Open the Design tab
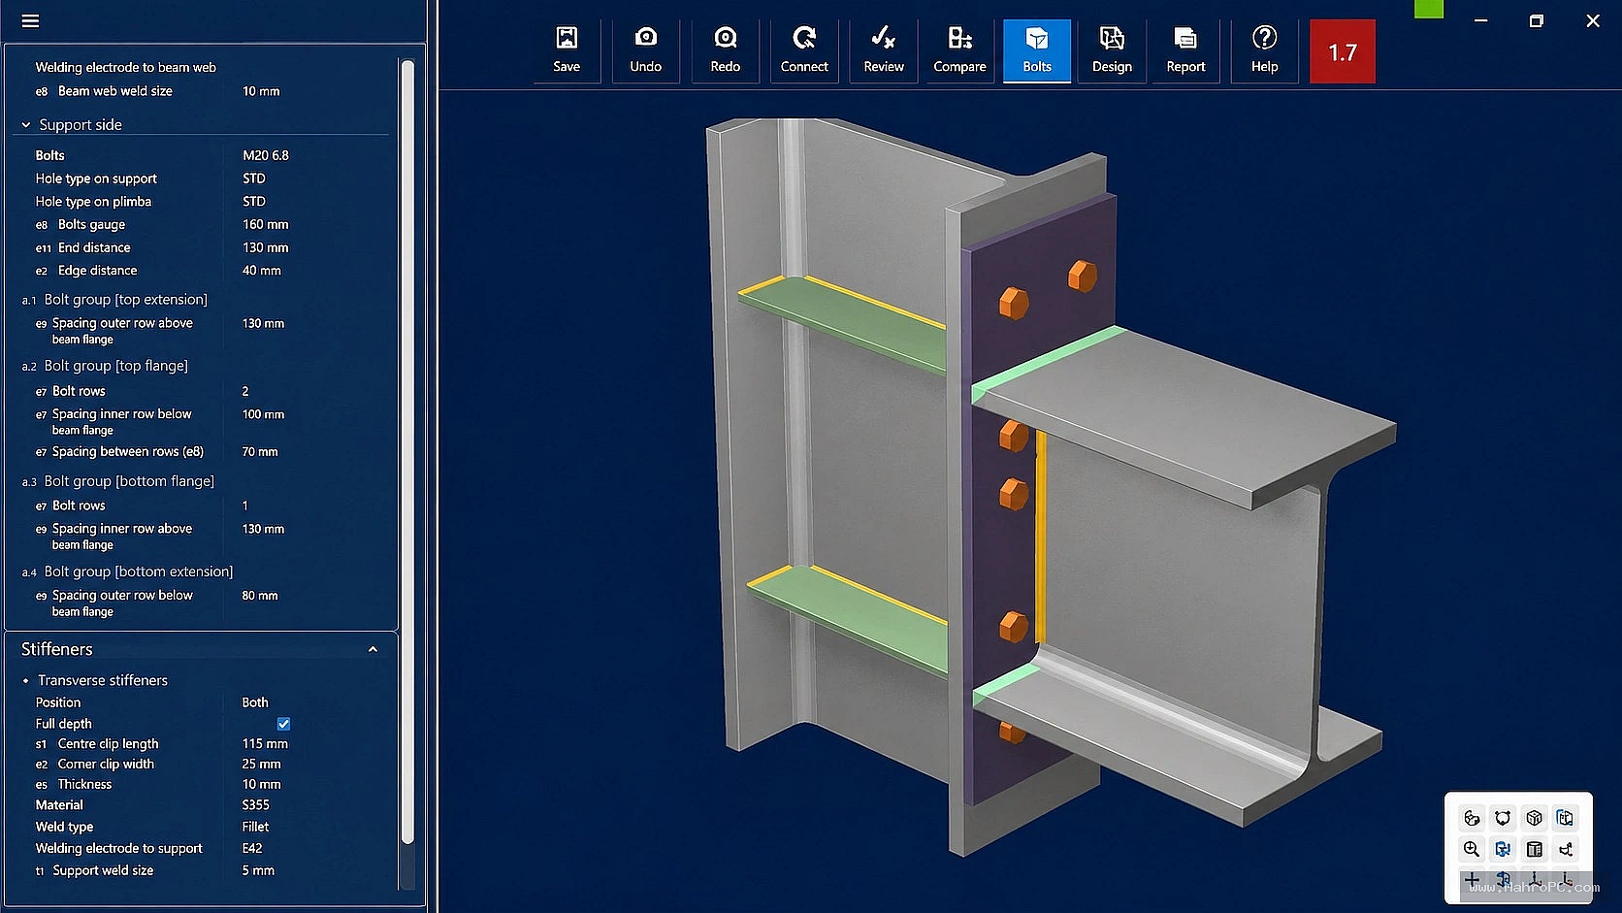Viewport: 1622px width, 913px height. pos(1112,50)
